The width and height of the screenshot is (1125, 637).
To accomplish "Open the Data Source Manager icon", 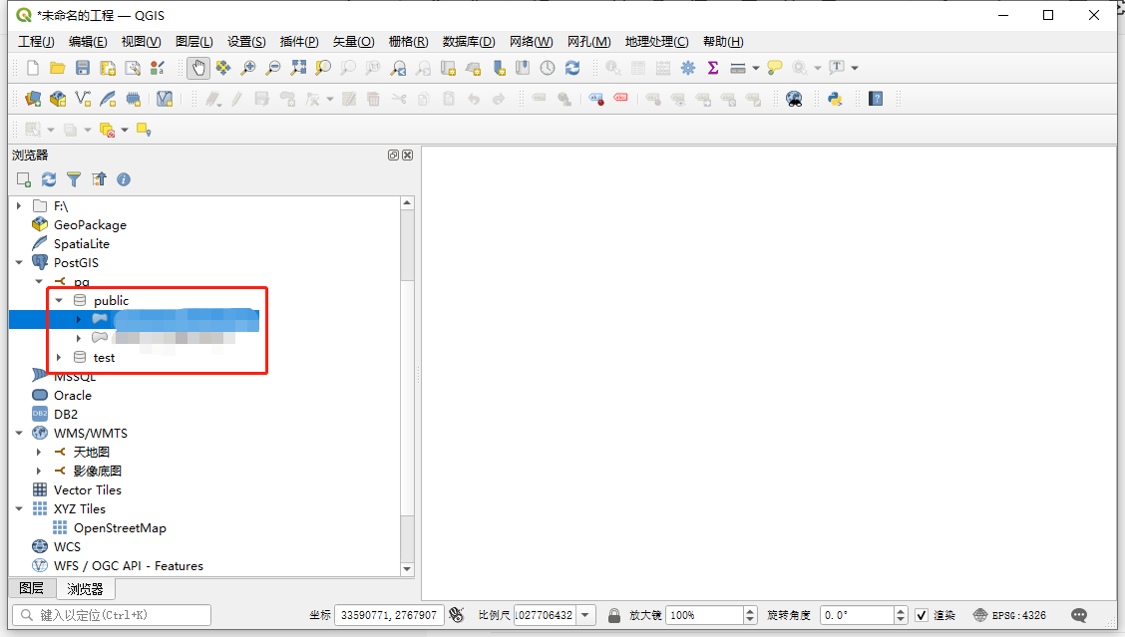I will click(x=33, y=99).
